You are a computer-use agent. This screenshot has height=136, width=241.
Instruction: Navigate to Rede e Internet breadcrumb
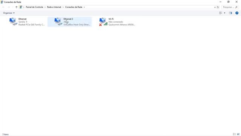click(54, 7)
